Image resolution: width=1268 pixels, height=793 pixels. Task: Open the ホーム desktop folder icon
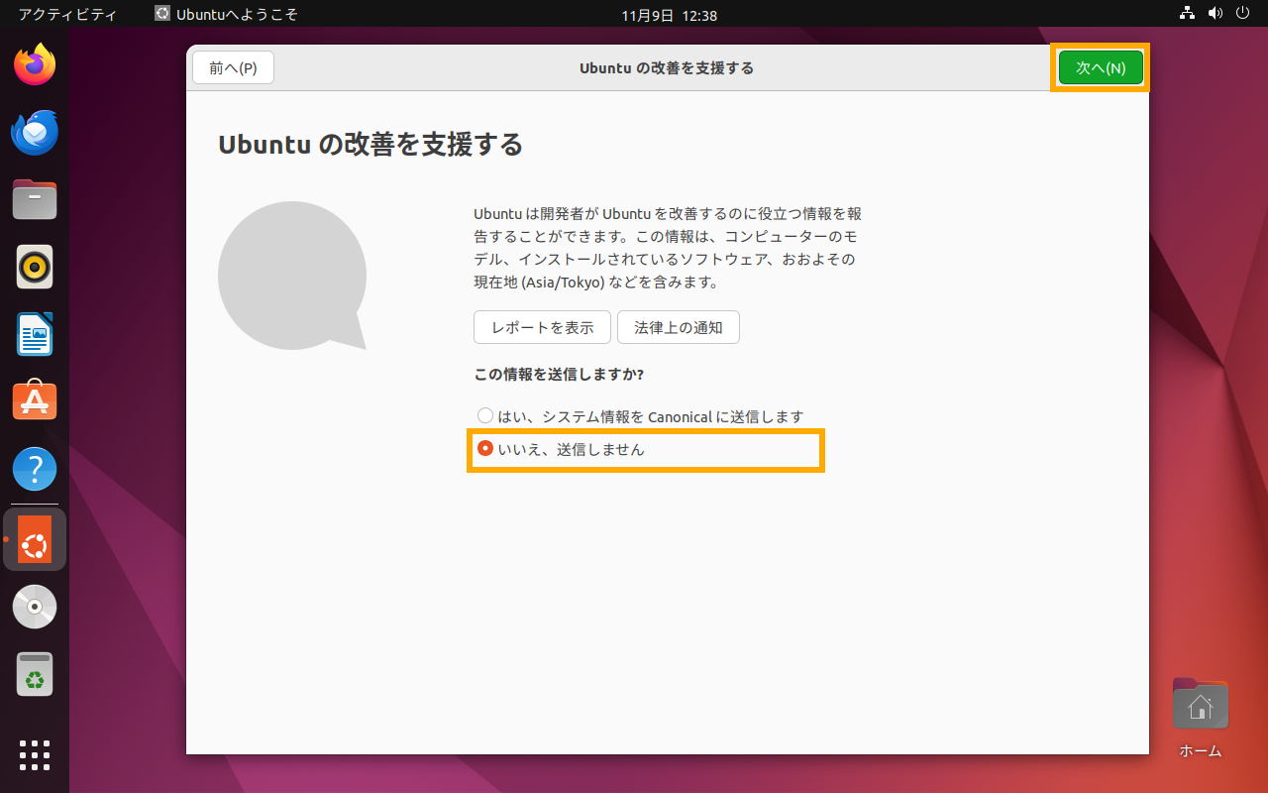click(1201, 718)
